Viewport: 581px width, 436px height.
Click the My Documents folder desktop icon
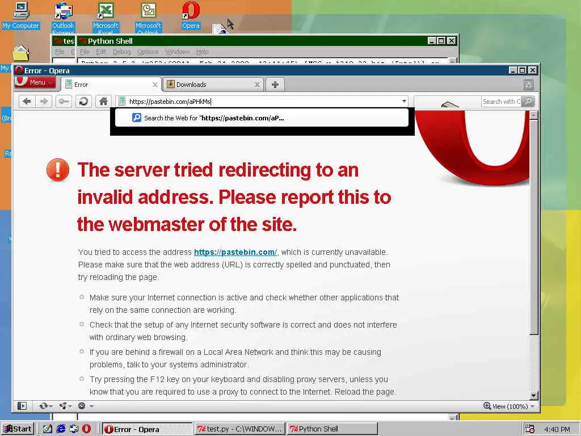(x=21, y=53)
